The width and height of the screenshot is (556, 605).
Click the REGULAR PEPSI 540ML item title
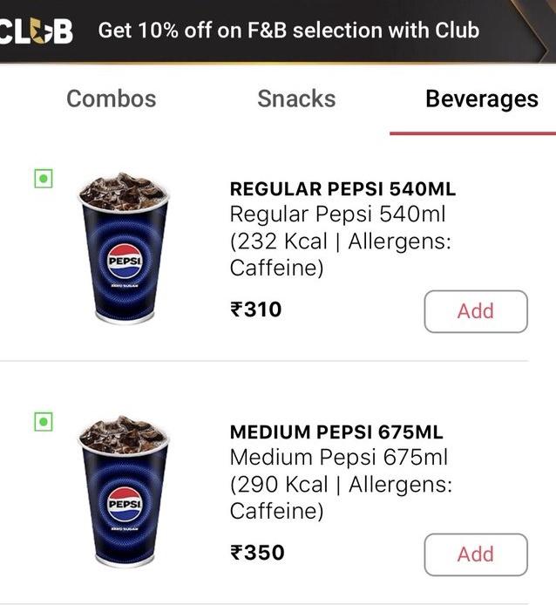click(342, 189)
